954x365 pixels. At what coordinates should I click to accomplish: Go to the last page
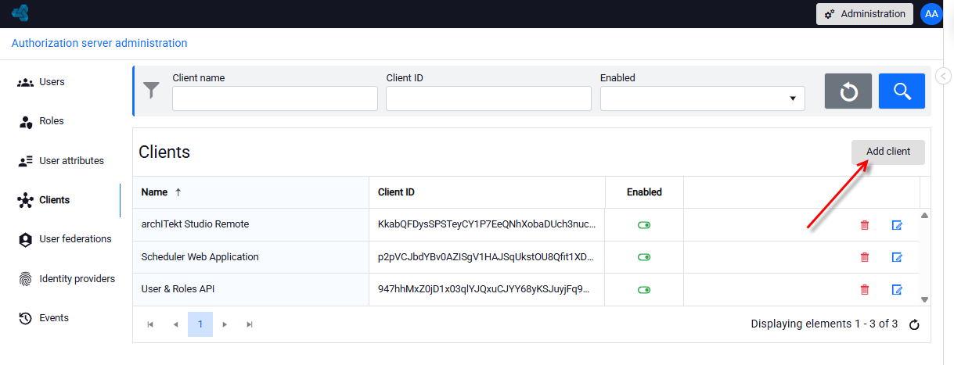250,324
